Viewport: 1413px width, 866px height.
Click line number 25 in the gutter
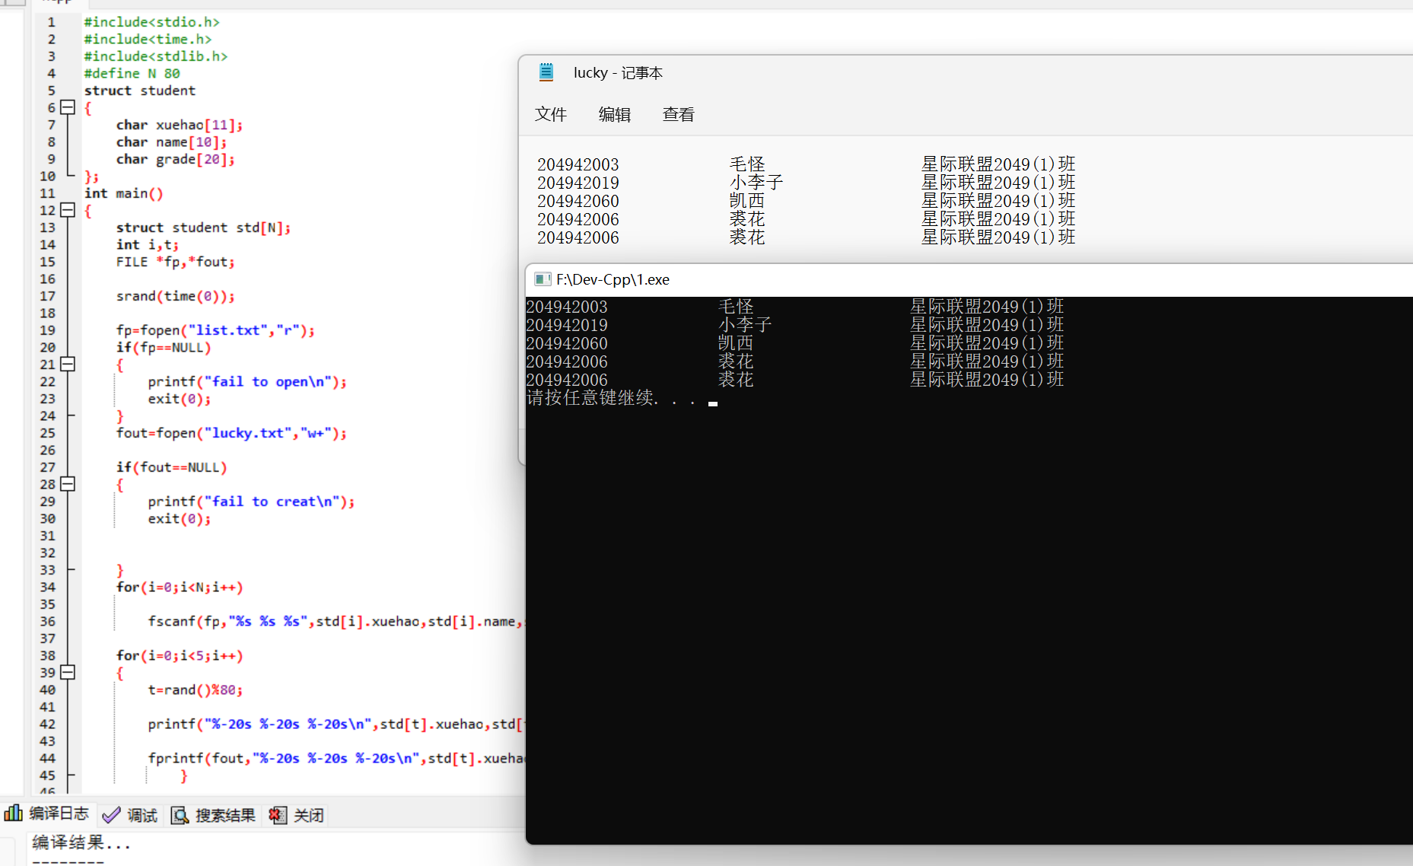pyautogui.click(x=47, y=433)
